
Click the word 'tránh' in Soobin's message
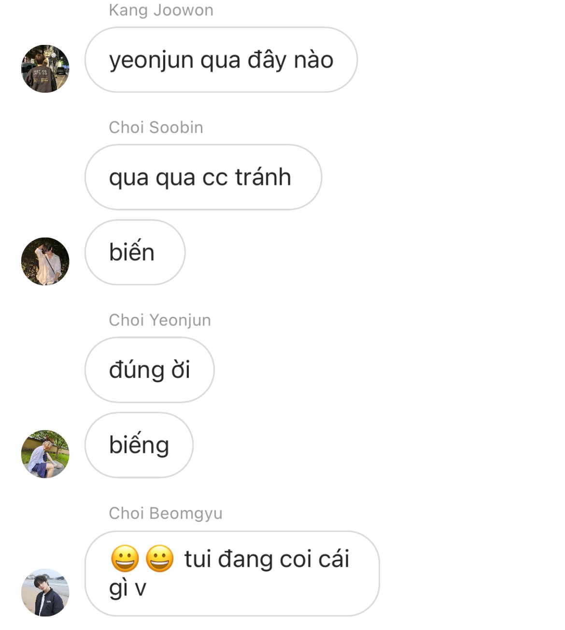coord(263,177)
